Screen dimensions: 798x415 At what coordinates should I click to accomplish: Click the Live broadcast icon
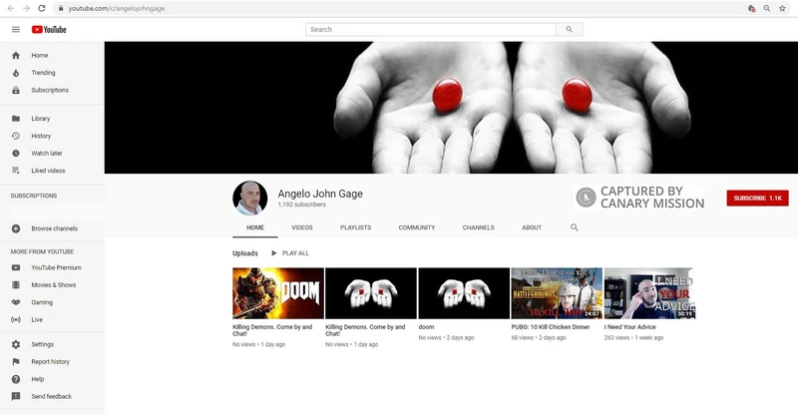pyautogui.click(x=16, y=320)
